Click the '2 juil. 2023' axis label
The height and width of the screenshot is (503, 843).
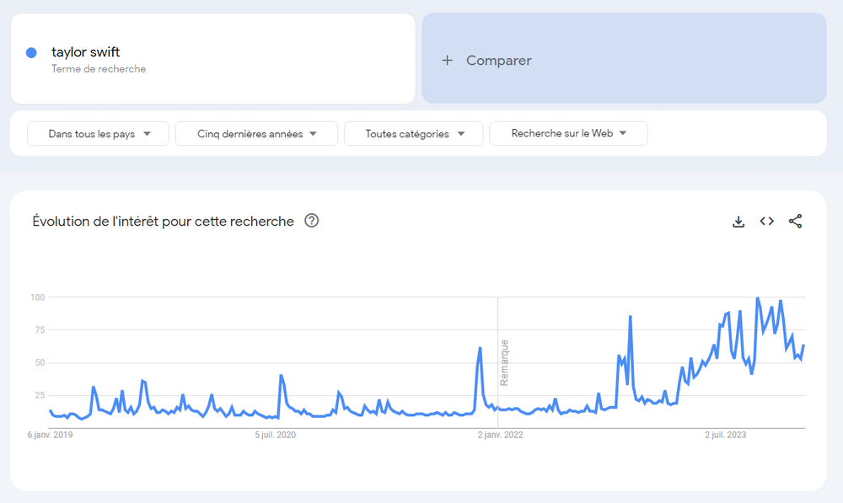pyautogui.click(x=726, y=435)
